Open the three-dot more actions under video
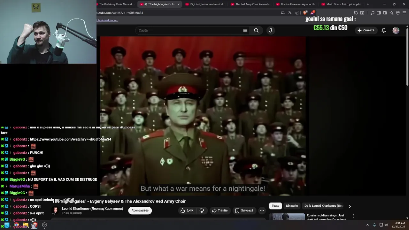The width and height of the screenshot is (409, 230). pos(262,211)
